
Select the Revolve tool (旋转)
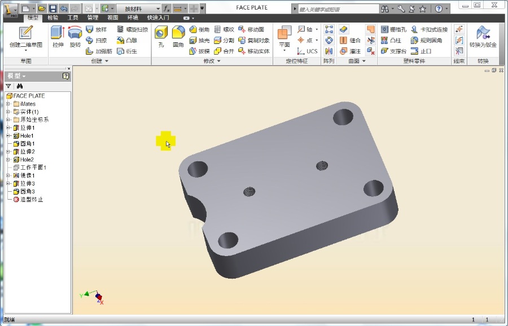pyautogui.click(x=75, y=37)
